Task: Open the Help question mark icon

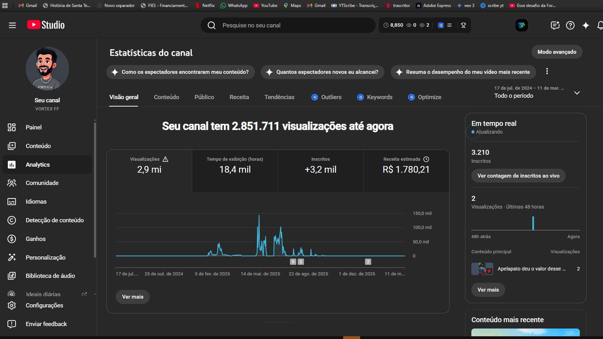Action: (x=570, y=25)
